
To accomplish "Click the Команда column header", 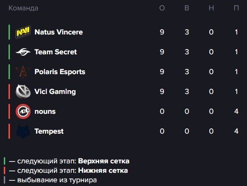I will tap(23, 8).
